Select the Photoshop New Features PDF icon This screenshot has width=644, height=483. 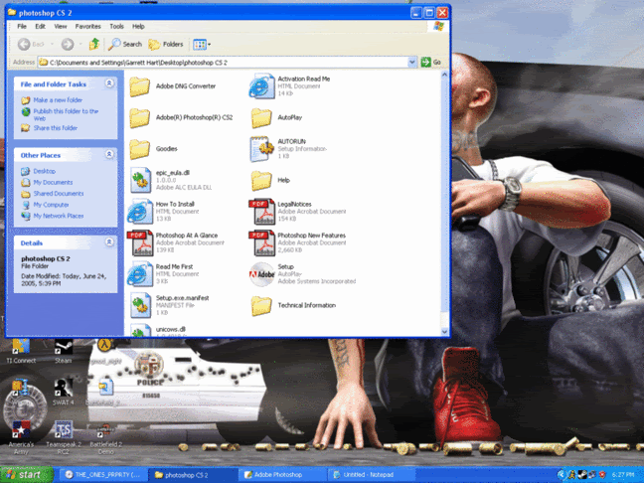[261, 243]
